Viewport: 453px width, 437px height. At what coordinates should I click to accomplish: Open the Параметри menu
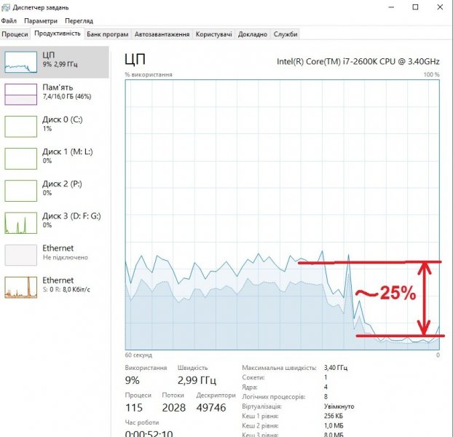click(39, 21)
